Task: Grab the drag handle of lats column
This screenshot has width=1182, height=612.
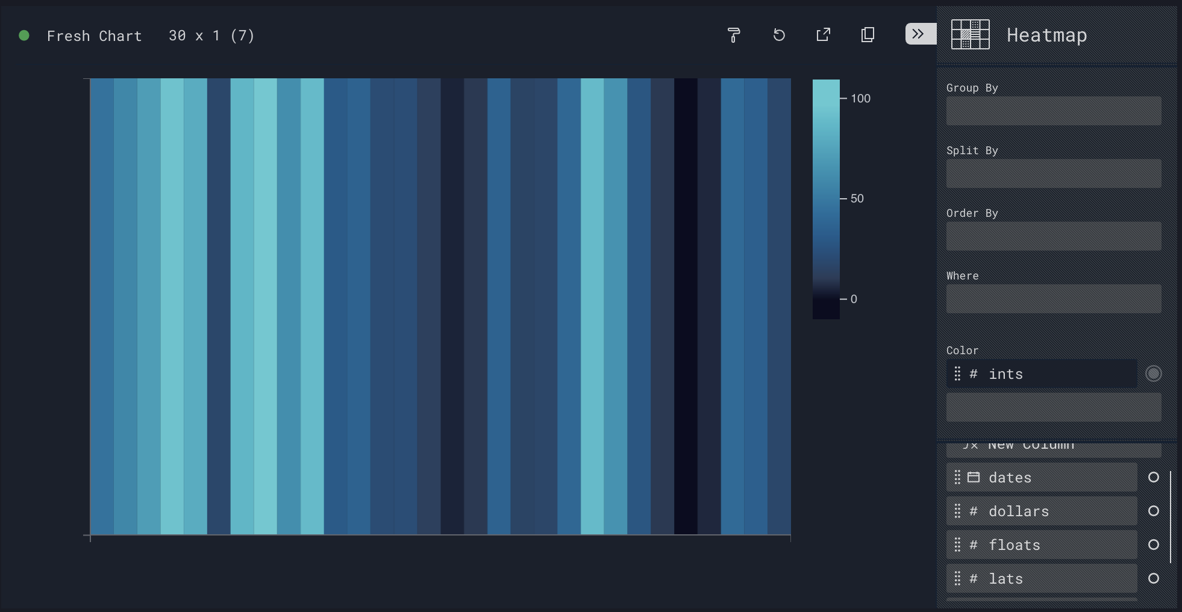Action: pyautogui.click(x=957, y=579)
